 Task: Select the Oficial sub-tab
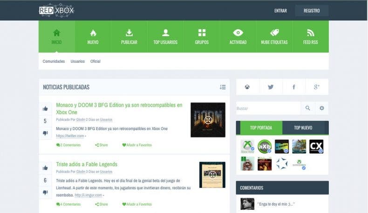coord(95,61)
